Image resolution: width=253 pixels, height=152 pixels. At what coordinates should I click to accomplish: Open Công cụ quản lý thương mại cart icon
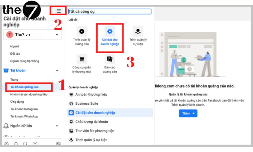(82, 59)
